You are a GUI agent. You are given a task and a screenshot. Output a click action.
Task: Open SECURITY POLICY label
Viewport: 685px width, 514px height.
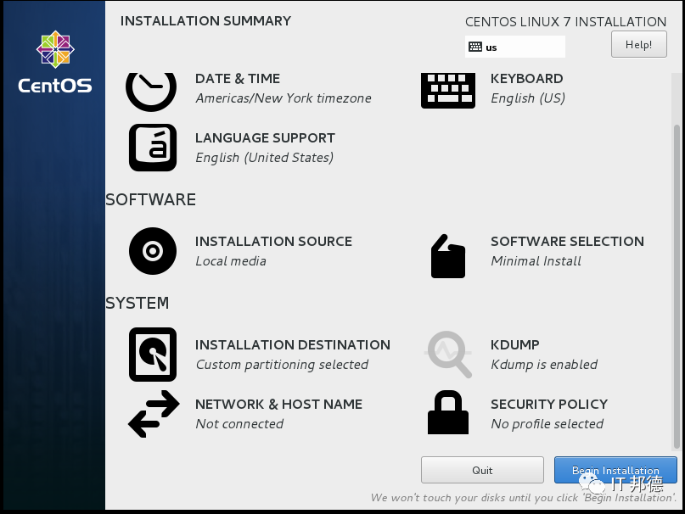pyautogui.click(x=549, y=405)
